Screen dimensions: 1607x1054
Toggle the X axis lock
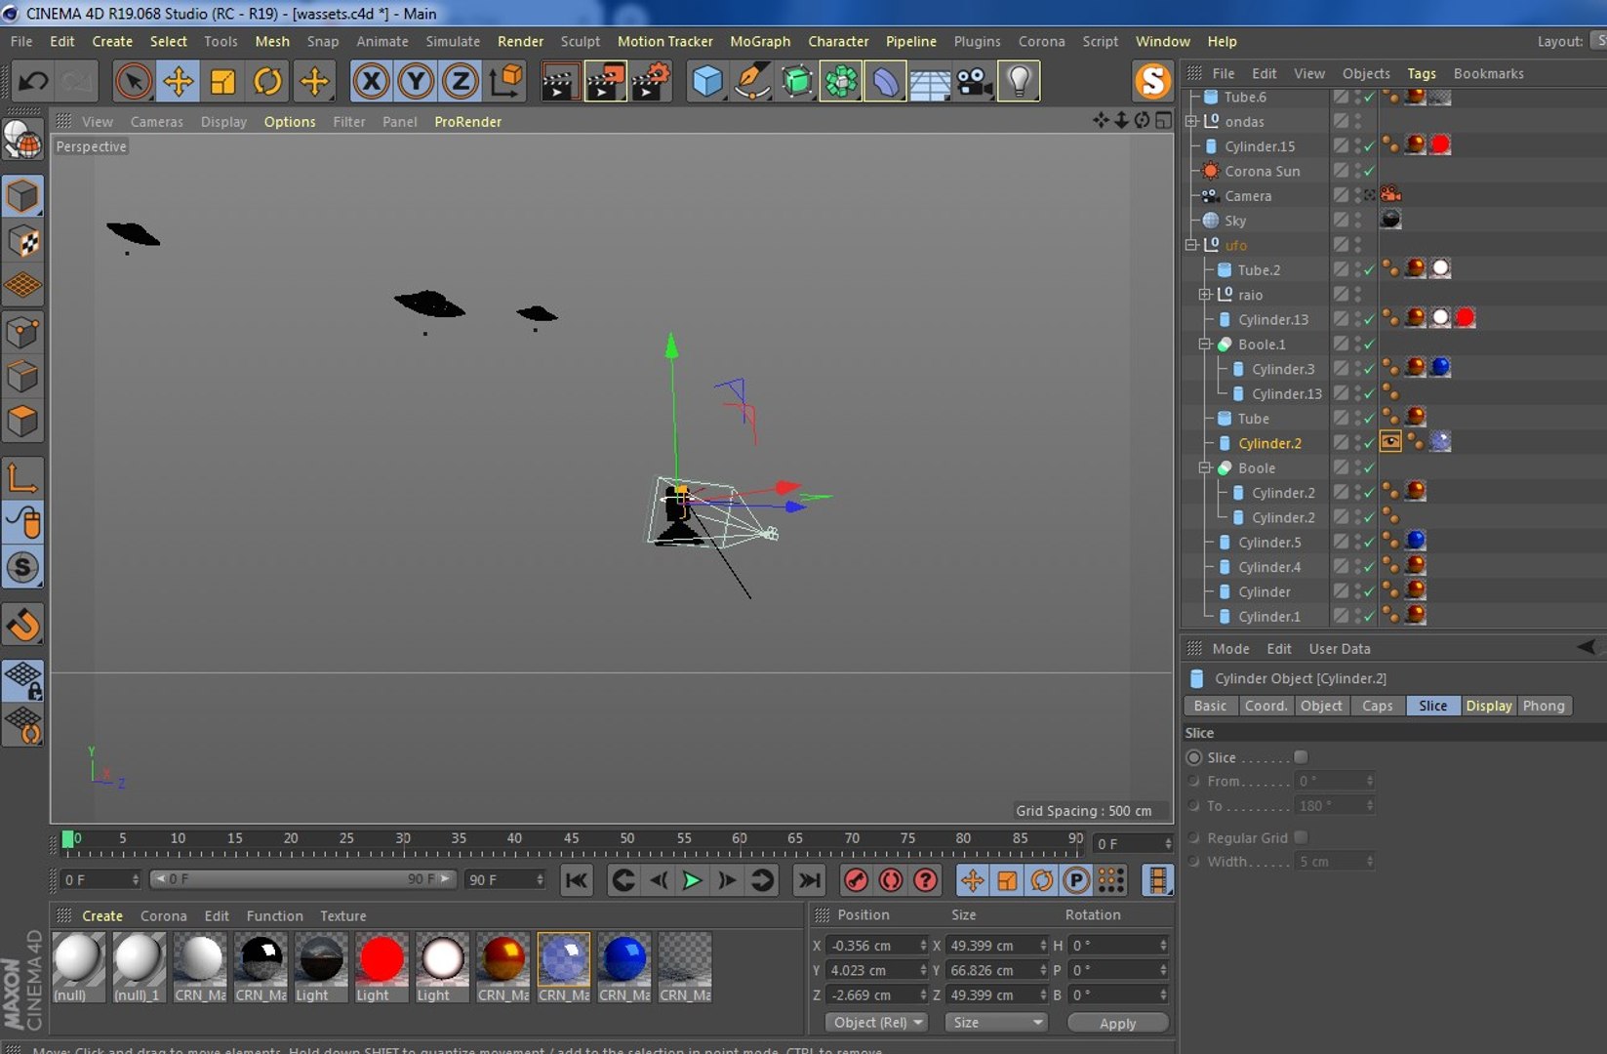point(371,81)
